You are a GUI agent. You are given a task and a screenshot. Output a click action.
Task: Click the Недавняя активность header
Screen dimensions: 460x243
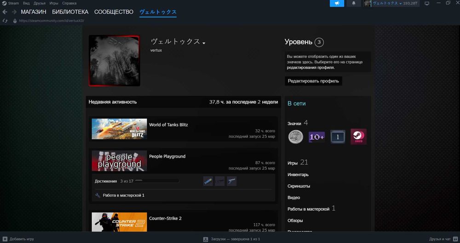[x=113, y=102]
